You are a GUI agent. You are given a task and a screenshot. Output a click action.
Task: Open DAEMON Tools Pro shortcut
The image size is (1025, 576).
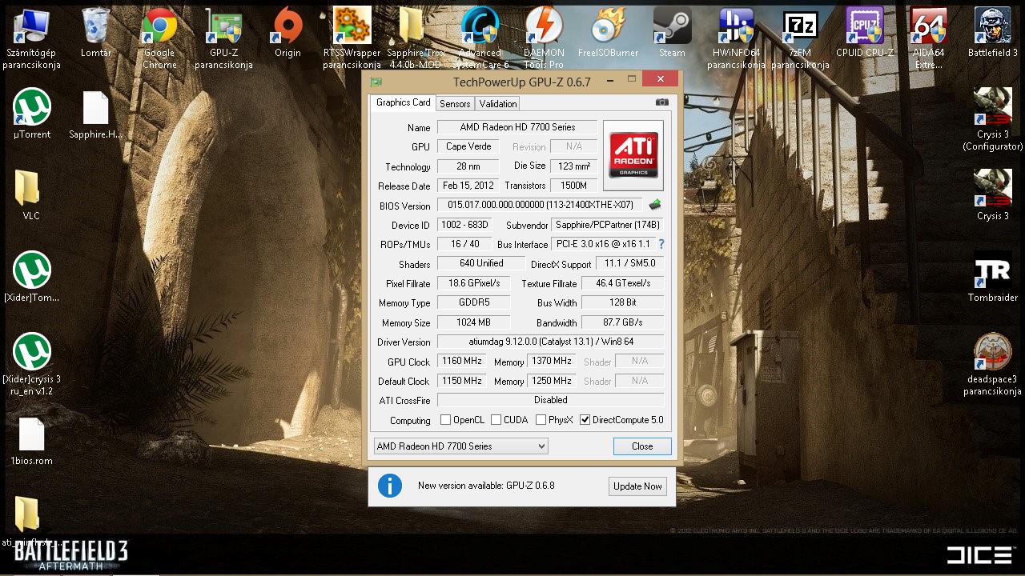pos(544,38)
